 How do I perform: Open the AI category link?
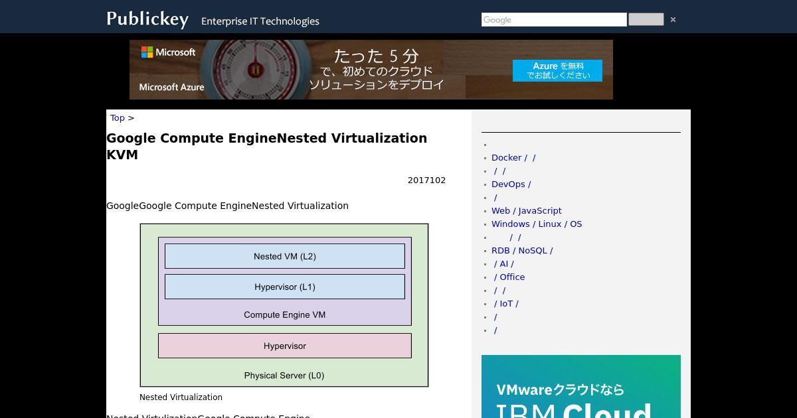coord(504,264)
